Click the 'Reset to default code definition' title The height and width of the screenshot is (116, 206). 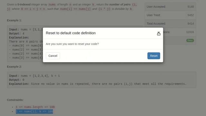pos(71,33)
